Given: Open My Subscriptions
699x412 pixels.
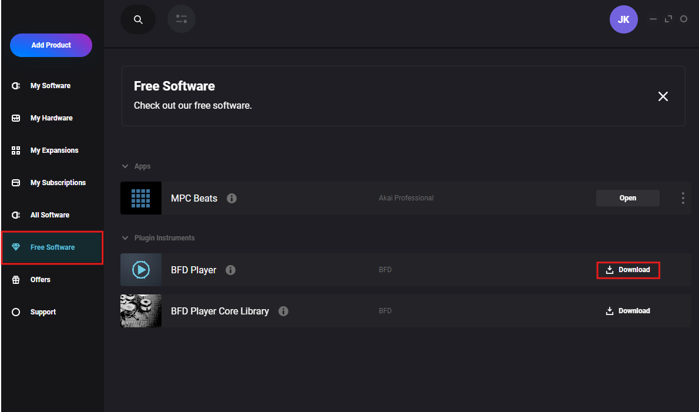Looking at the screenshot, I should [52, 183].
